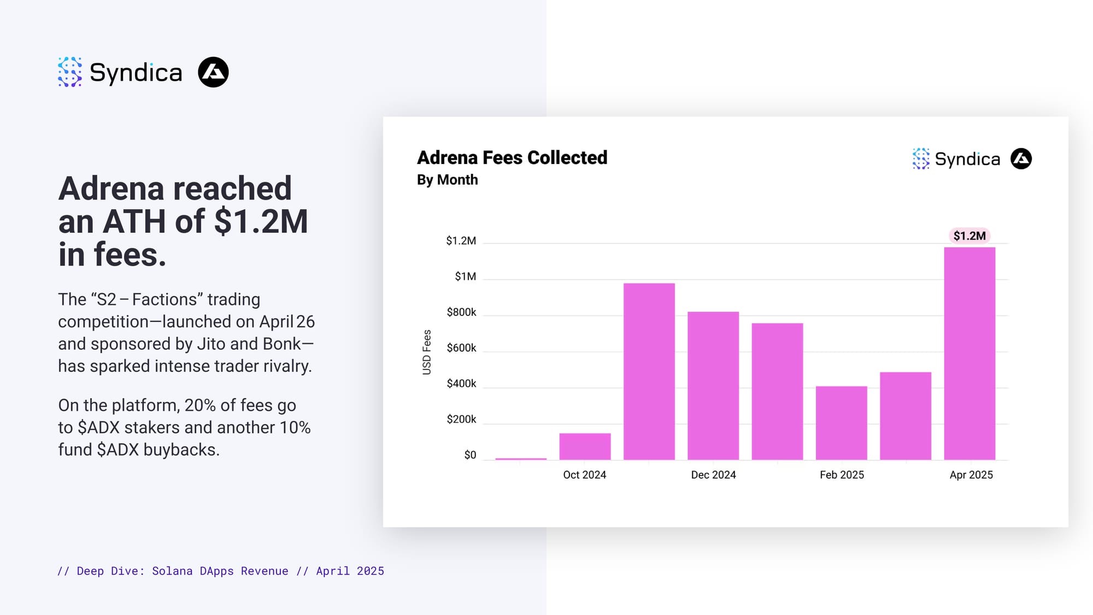Click the Adrena Fees Collected chart title
The height and width of the screenshot is (615, 1093).
click(x=512, y=157)
